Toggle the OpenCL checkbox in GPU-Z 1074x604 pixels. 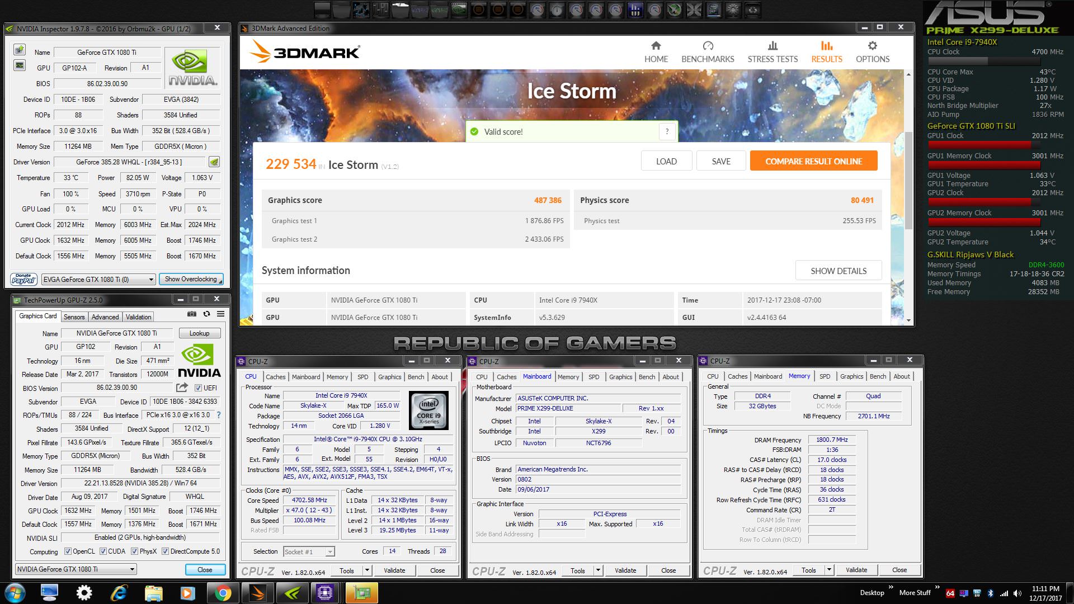click(x=68, y=551)
